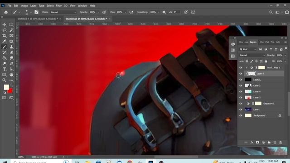Click the create new layer icon

tap(275, 143)
